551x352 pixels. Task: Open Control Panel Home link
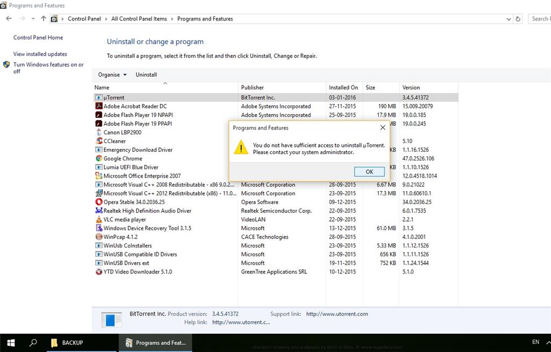point(38,38)
